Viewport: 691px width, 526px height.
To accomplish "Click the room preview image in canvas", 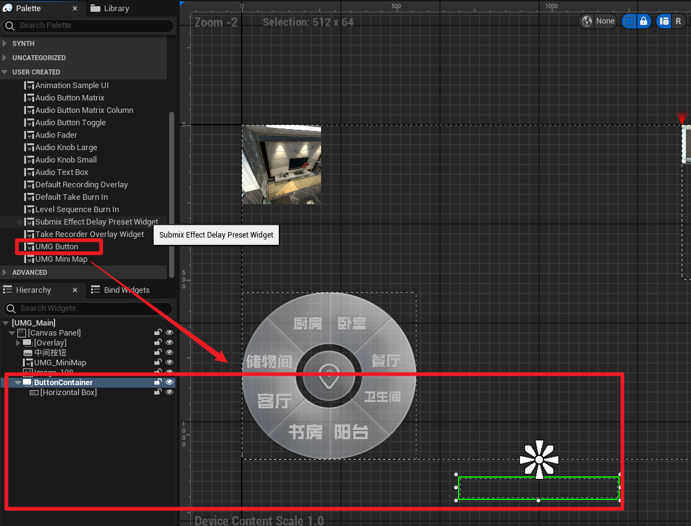I will [281, 164].
